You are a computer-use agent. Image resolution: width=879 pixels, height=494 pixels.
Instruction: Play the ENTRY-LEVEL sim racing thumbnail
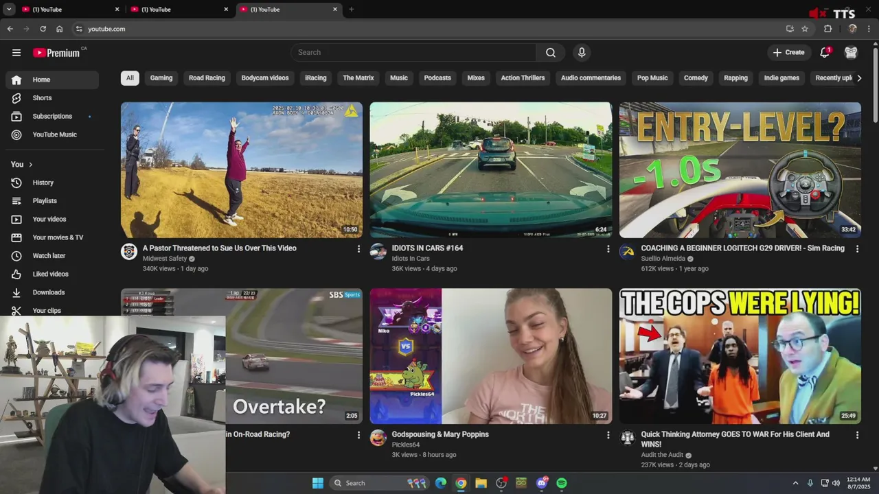[740, 170]
